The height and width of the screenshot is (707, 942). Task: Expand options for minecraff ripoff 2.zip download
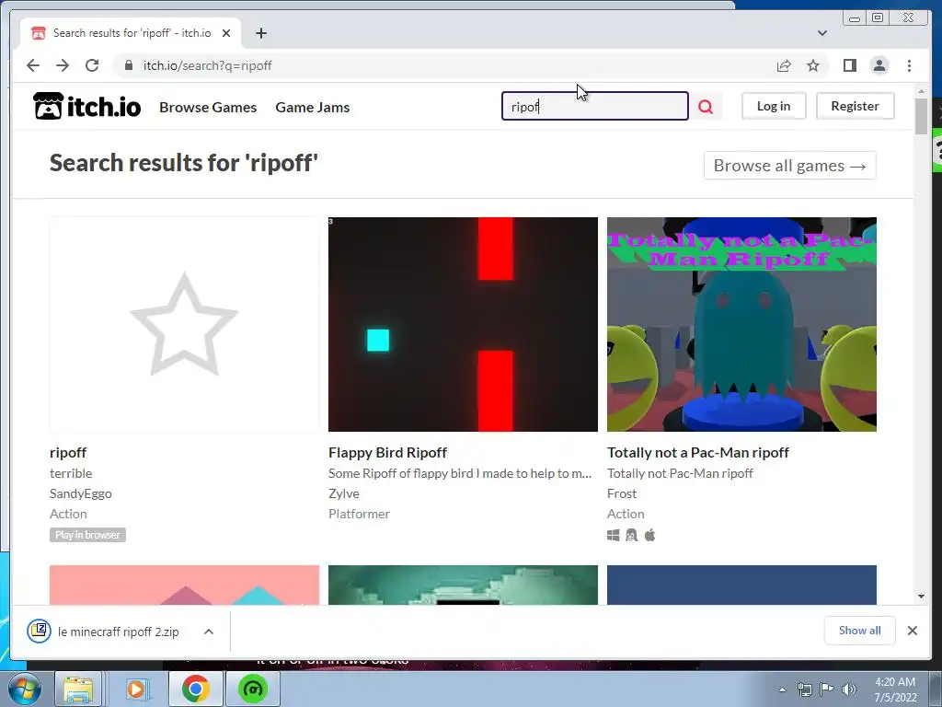point(209,632)
